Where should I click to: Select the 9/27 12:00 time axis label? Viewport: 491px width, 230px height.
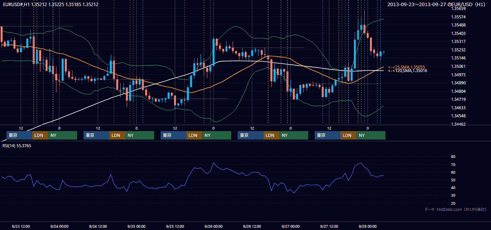[x=329, y=226]
